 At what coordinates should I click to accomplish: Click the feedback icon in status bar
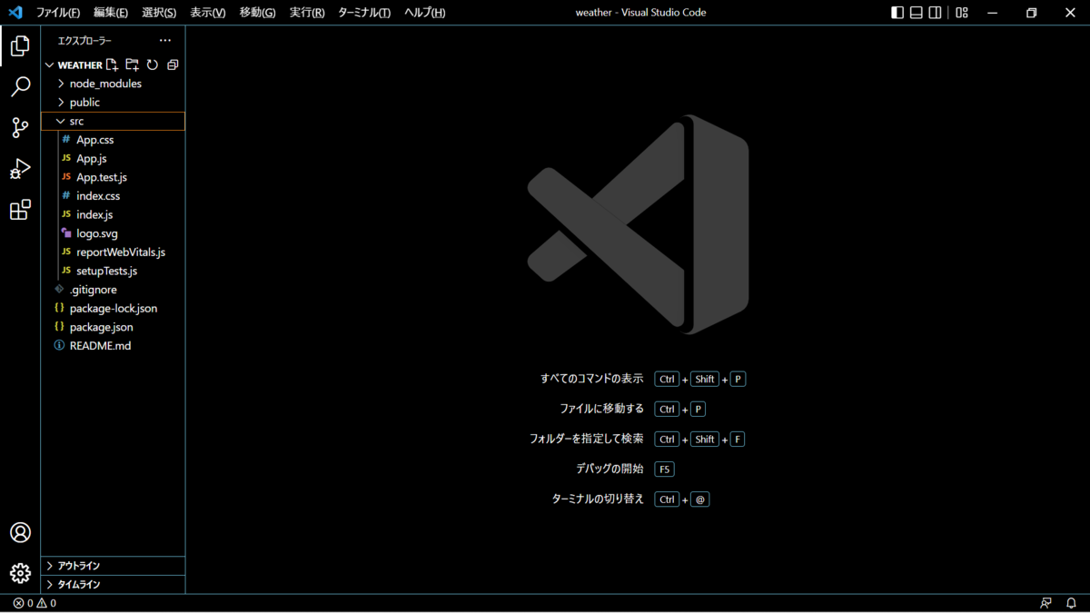(x=1046, y=603)
